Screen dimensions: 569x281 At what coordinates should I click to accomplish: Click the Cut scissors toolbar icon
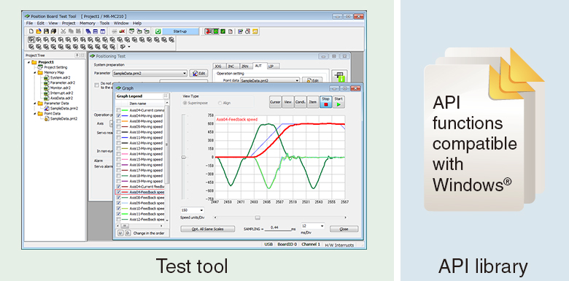pyautogui.click(x=63, y=31)
